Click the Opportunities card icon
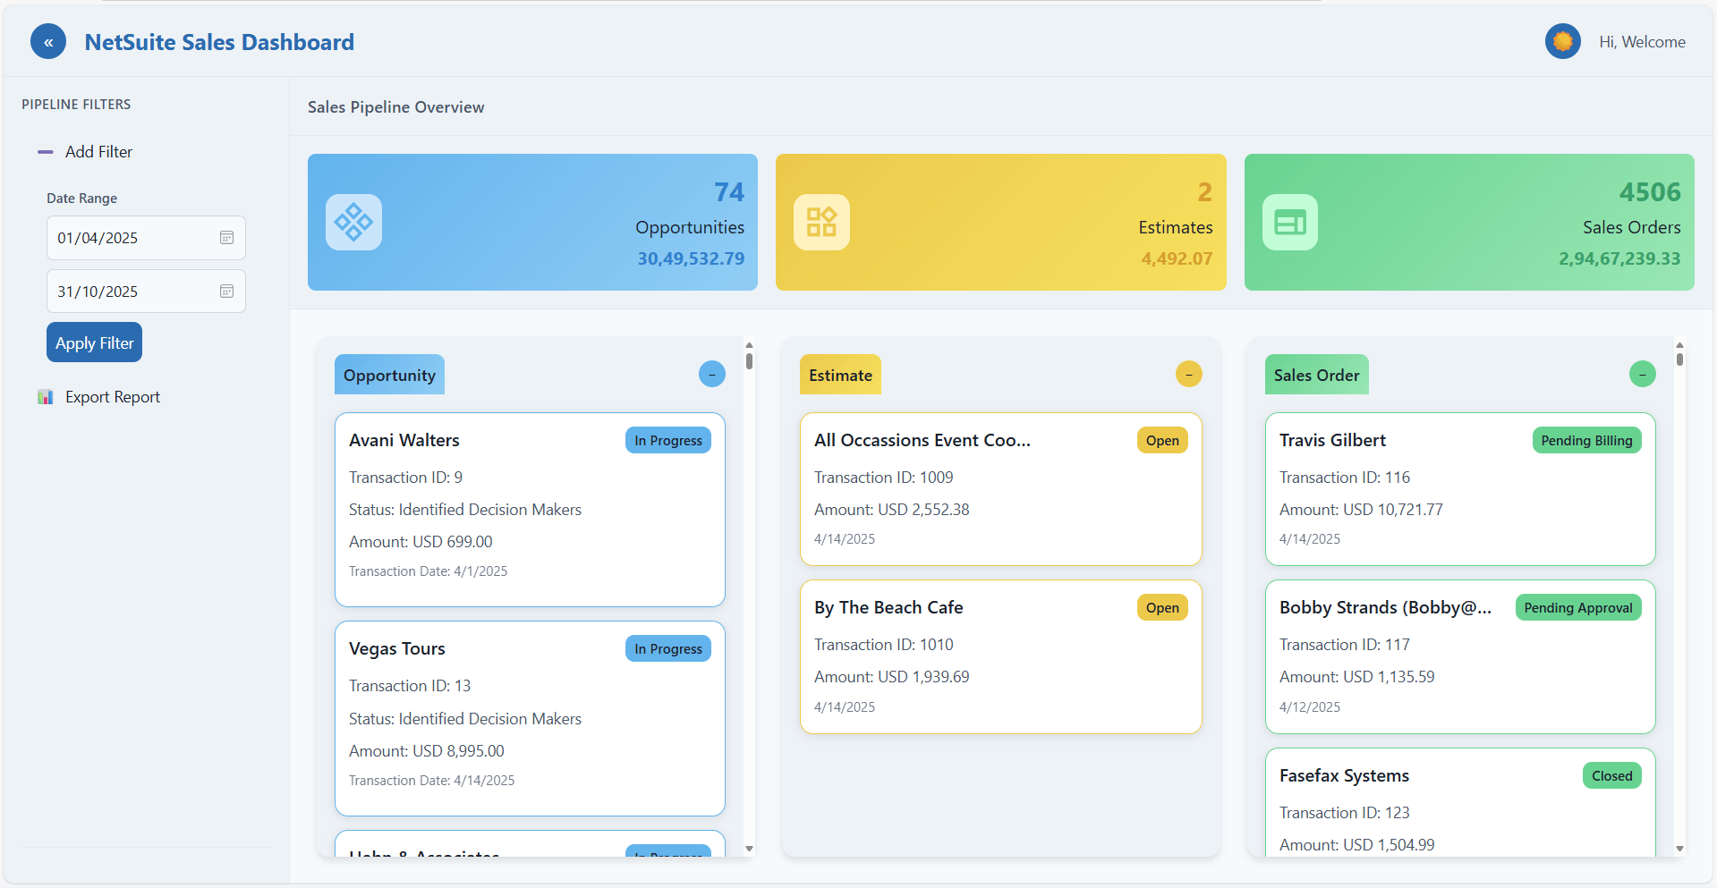 click(353, 222)
